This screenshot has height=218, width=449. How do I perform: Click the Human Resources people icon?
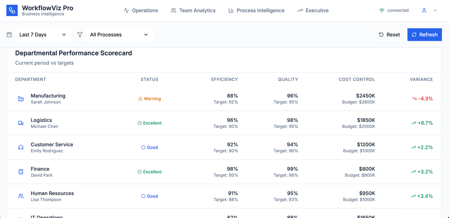coord(21,196)
